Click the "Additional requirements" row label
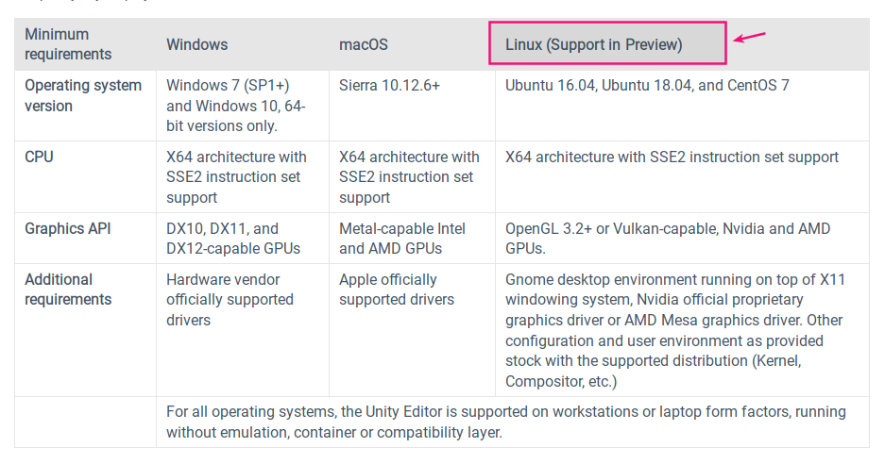Screen dimensions: 885x464 point(68,290)
